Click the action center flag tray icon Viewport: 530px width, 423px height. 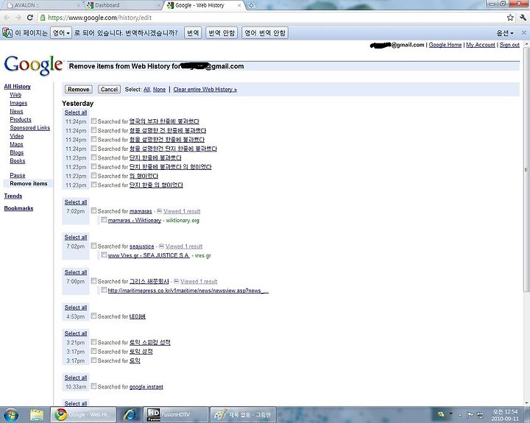[x=470, y=415]
